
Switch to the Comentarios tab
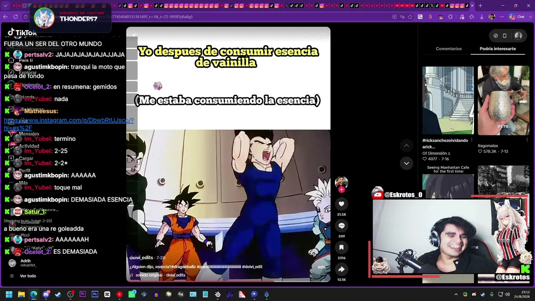pos(448,49)
